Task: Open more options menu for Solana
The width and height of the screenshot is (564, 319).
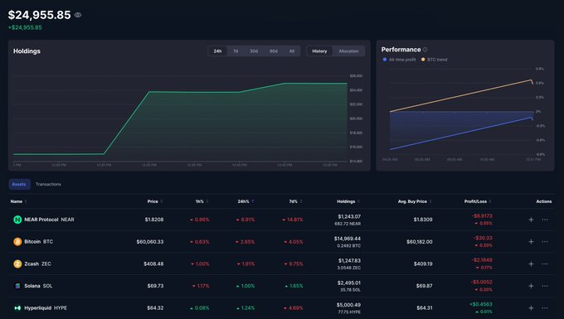Action: click(545, 286)
